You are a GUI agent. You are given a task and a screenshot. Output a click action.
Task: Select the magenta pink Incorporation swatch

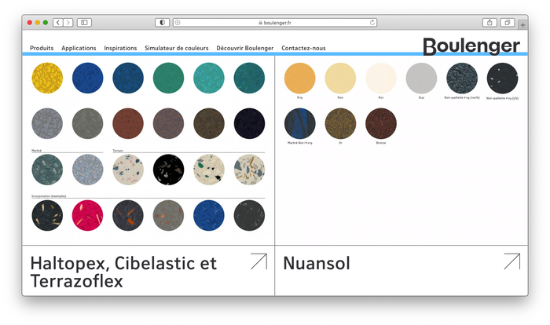(x=88, y=215)
